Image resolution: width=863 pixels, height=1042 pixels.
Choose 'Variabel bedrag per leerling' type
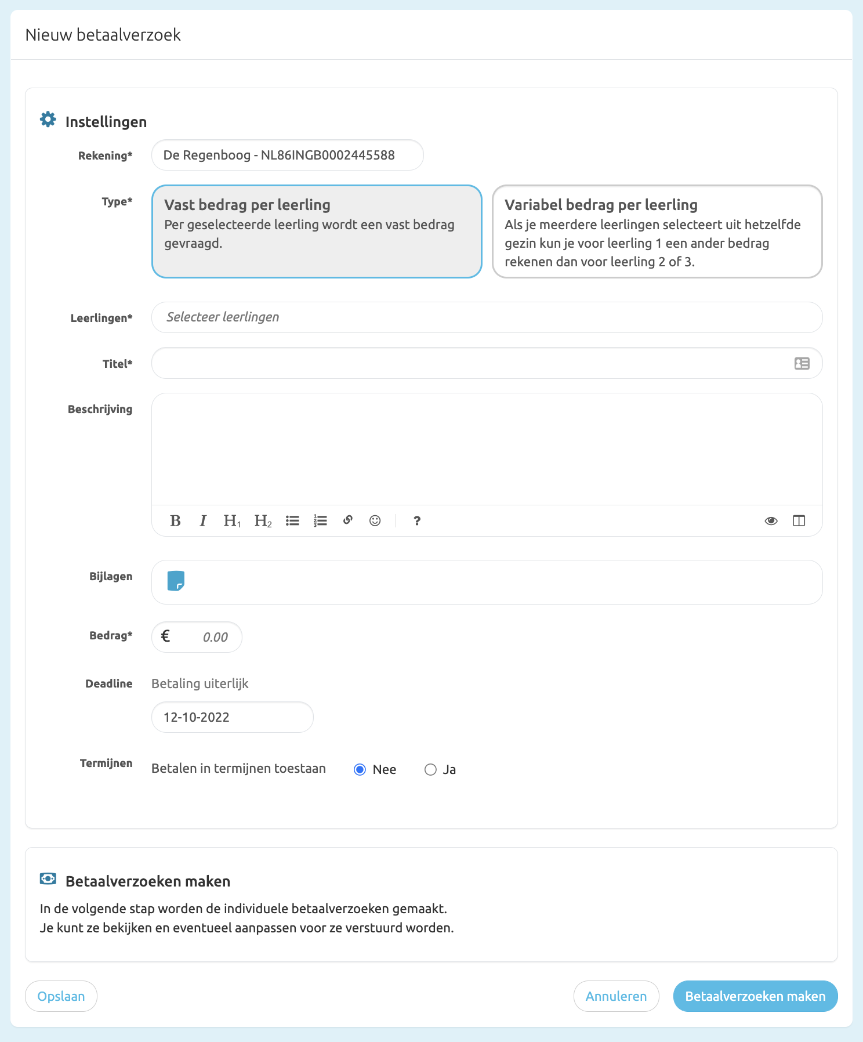pos(657,231)
